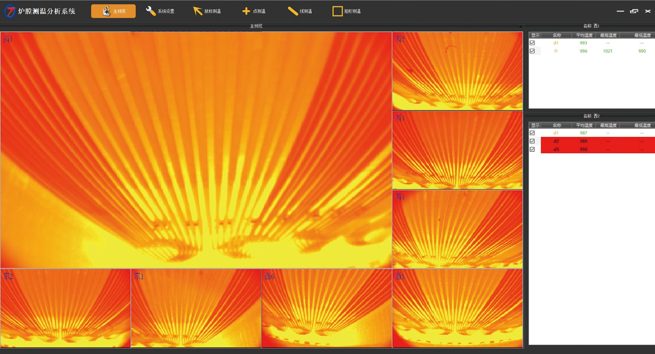This screenshot has width=655, height=354.
Task: Restore down the application window
Action: 634,11
